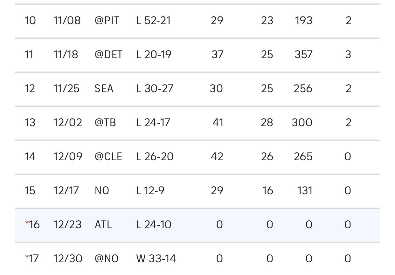This screenshot has height=275, width=395.
Task: Open the L 30-27 result link
Action: (x=155, y=89)
